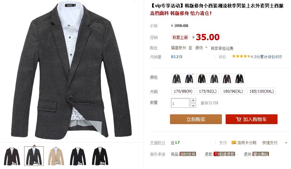Show the last black jacket thumbnail
Viewport: 291px width, 169px height.
tap(100, 156)
